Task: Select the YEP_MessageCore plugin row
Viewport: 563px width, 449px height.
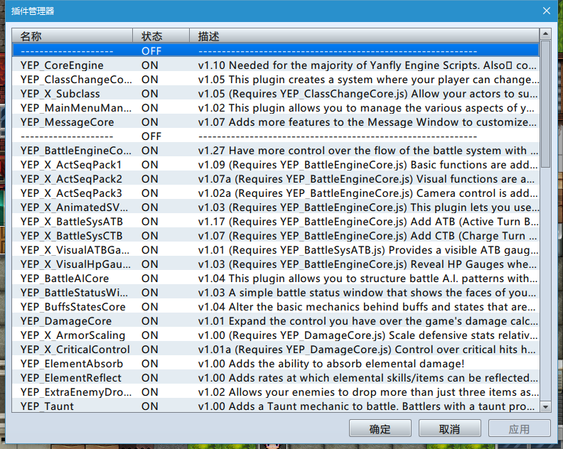Action: click(x=276, y=122)
